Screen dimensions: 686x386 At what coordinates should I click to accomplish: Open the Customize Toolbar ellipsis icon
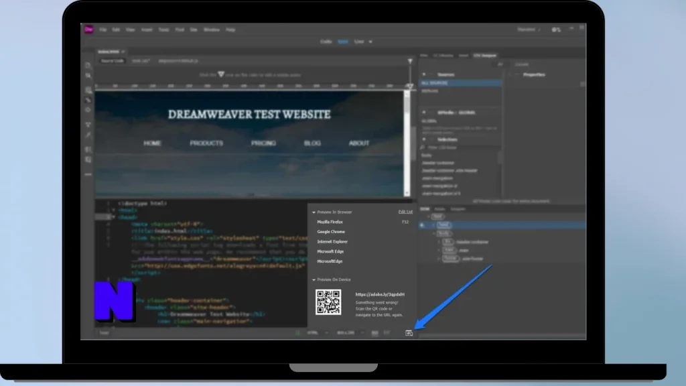[88, 174]
